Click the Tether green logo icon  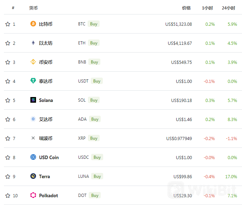(x=33, y=81)
